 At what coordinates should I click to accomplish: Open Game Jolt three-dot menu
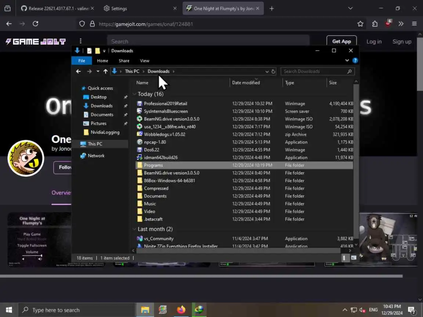[x=80, y=41]
